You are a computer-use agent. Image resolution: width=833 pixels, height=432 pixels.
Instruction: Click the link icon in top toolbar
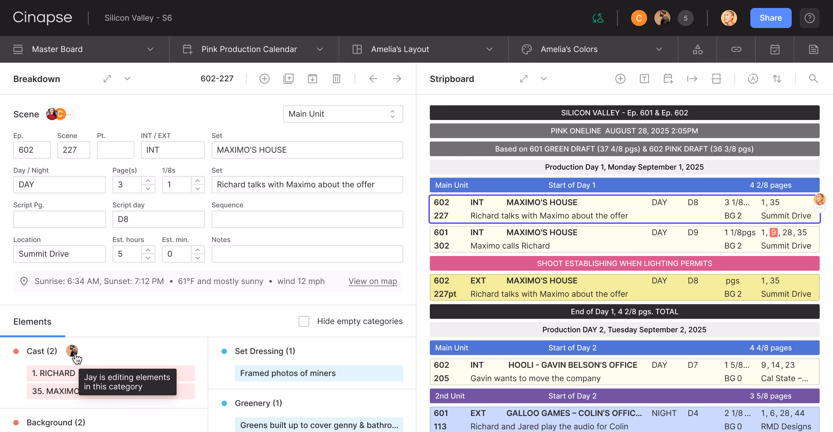[736, 49]
